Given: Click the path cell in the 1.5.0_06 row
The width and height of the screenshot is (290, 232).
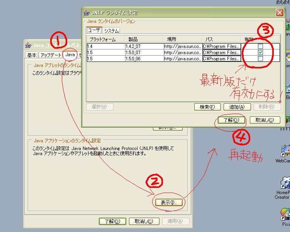Looking at the screenshot, I should click(x=222, y=59).
